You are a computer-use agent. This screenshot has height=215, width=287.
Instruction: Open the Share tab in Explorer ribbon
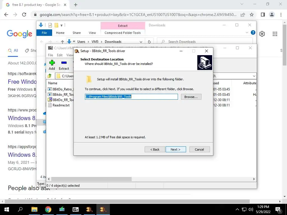pos(77,33)
